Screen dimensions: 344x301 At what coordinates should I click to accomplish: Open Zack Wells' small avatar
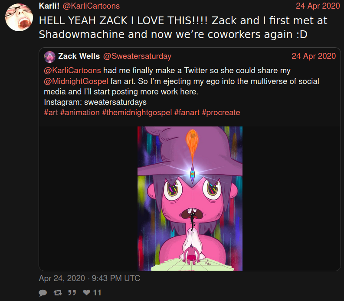pyautogui.click(x=49, y=57)
